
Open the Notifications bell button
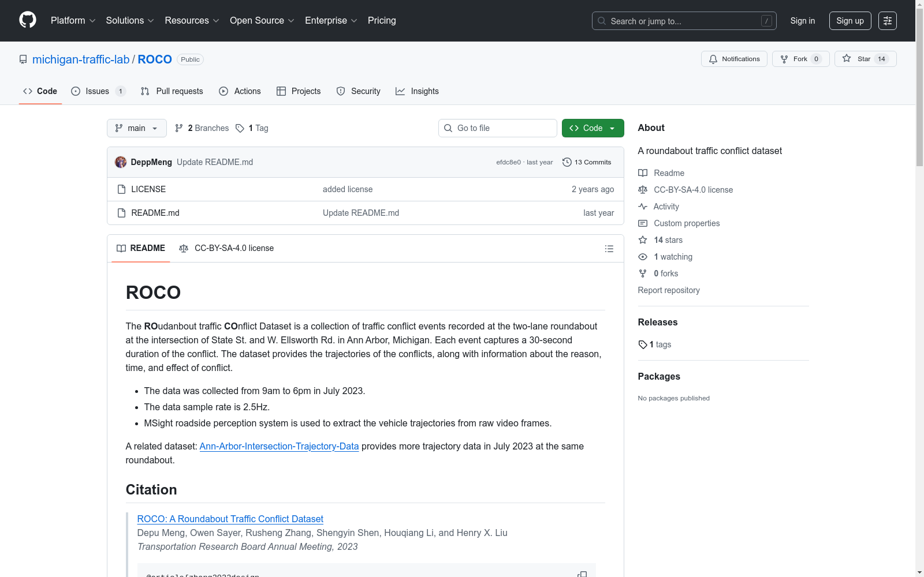[x=734, y=59]
